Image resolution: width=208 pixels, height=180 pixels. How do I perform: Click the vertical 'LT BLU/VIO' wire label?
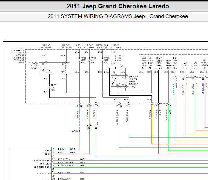pyautogui.click(x=203, y=89)
